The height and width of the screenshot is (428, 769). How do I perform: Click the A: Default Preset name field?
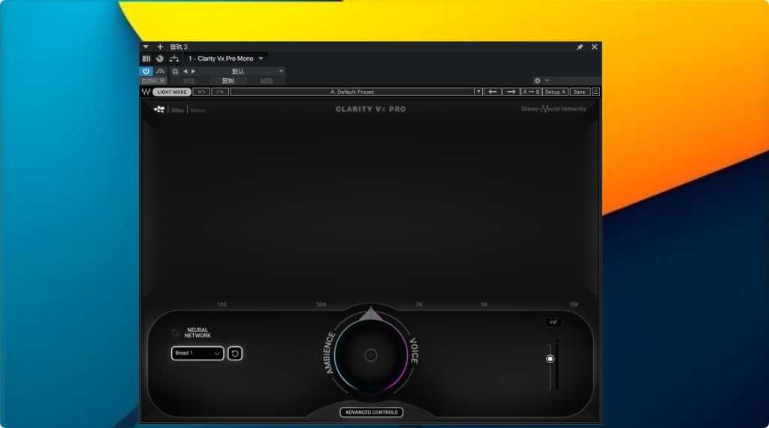351,92
